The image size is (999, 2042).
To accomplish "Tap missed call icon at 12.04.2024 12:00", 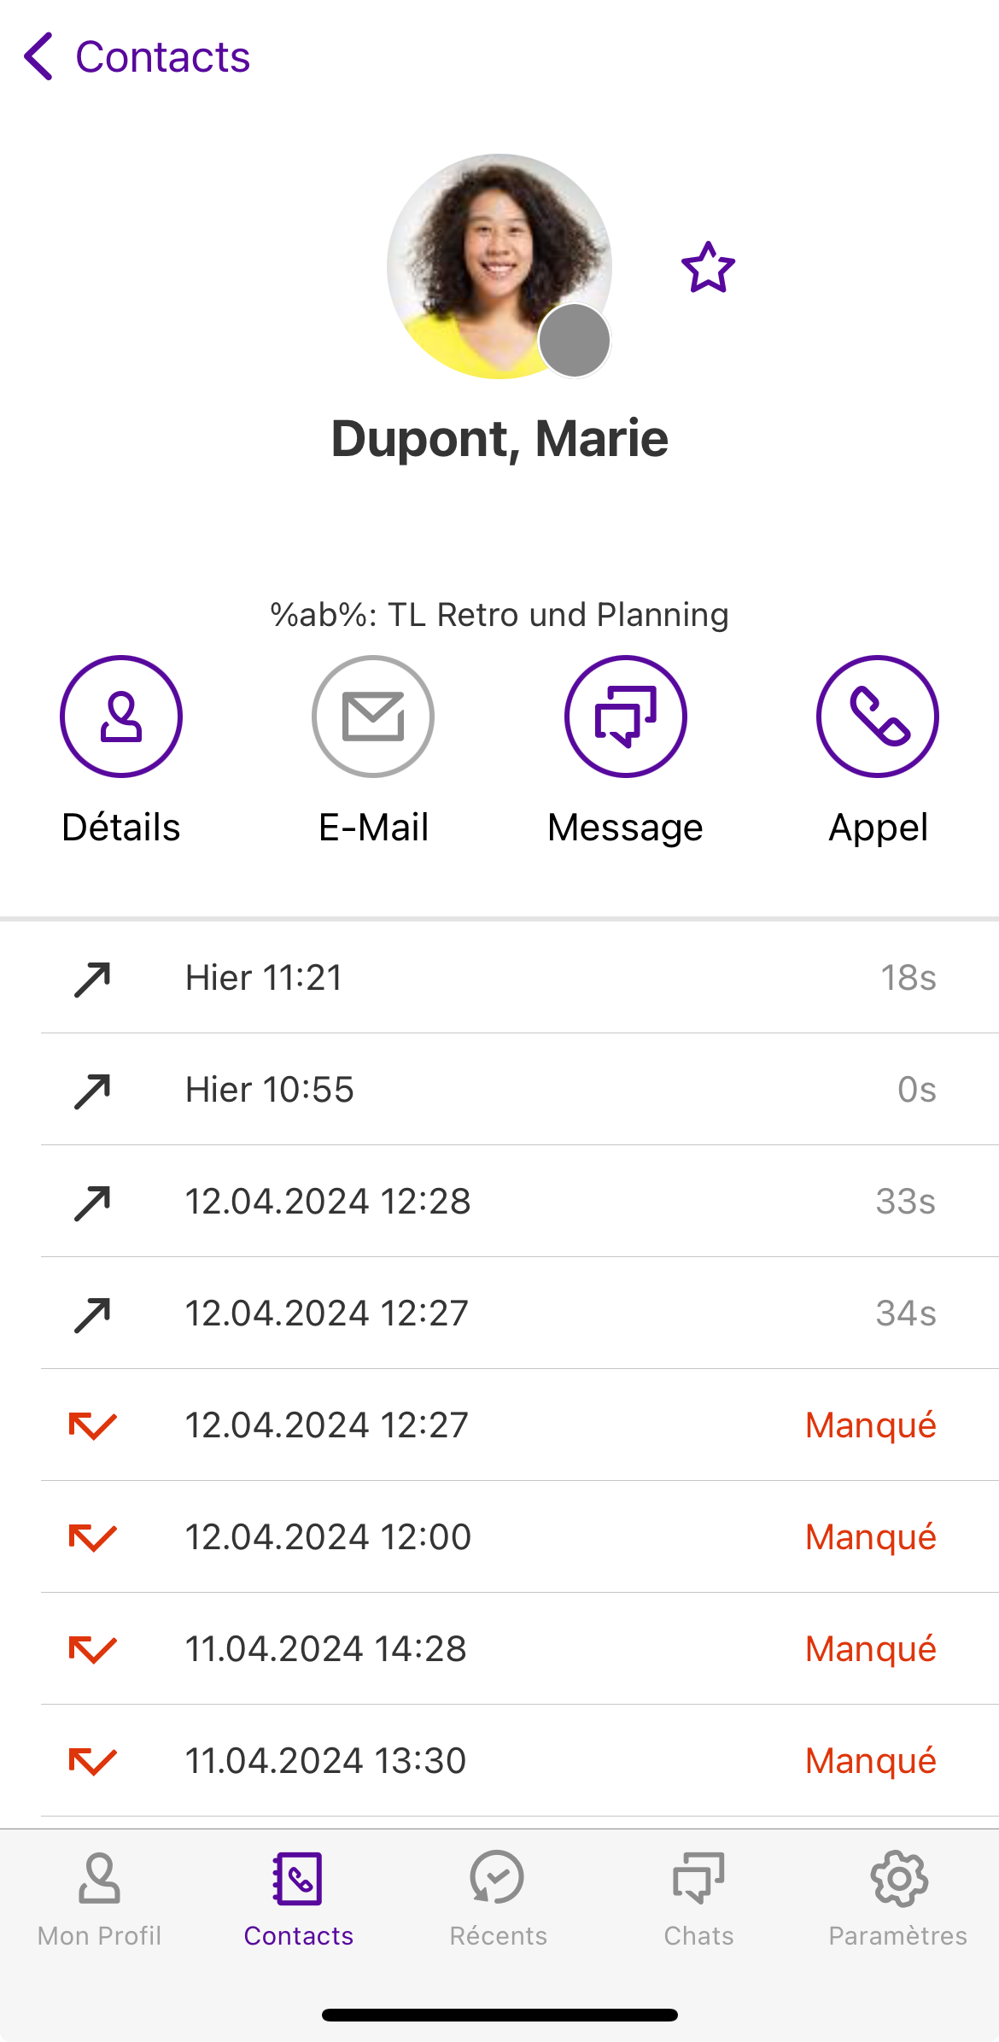I will pos(92,1537).
